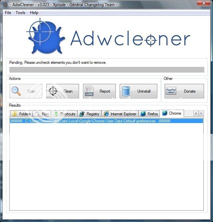Click the blue bug AdwCleaner logo
This screenshot has height=222, width=213.
(x=45, y=37)
